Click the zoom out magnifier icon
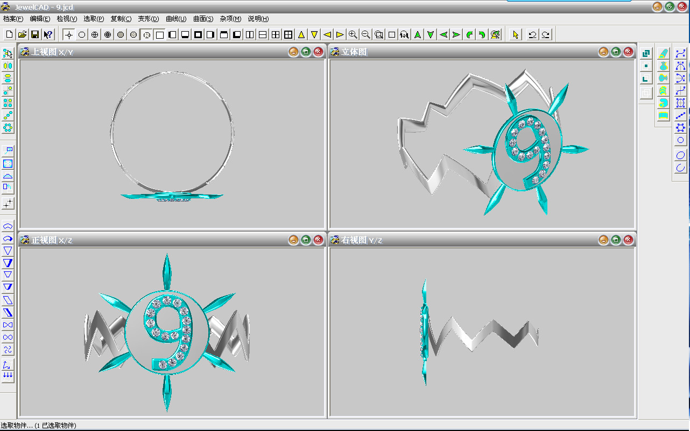This screenshot has width=690, height=431. point(366,34)
